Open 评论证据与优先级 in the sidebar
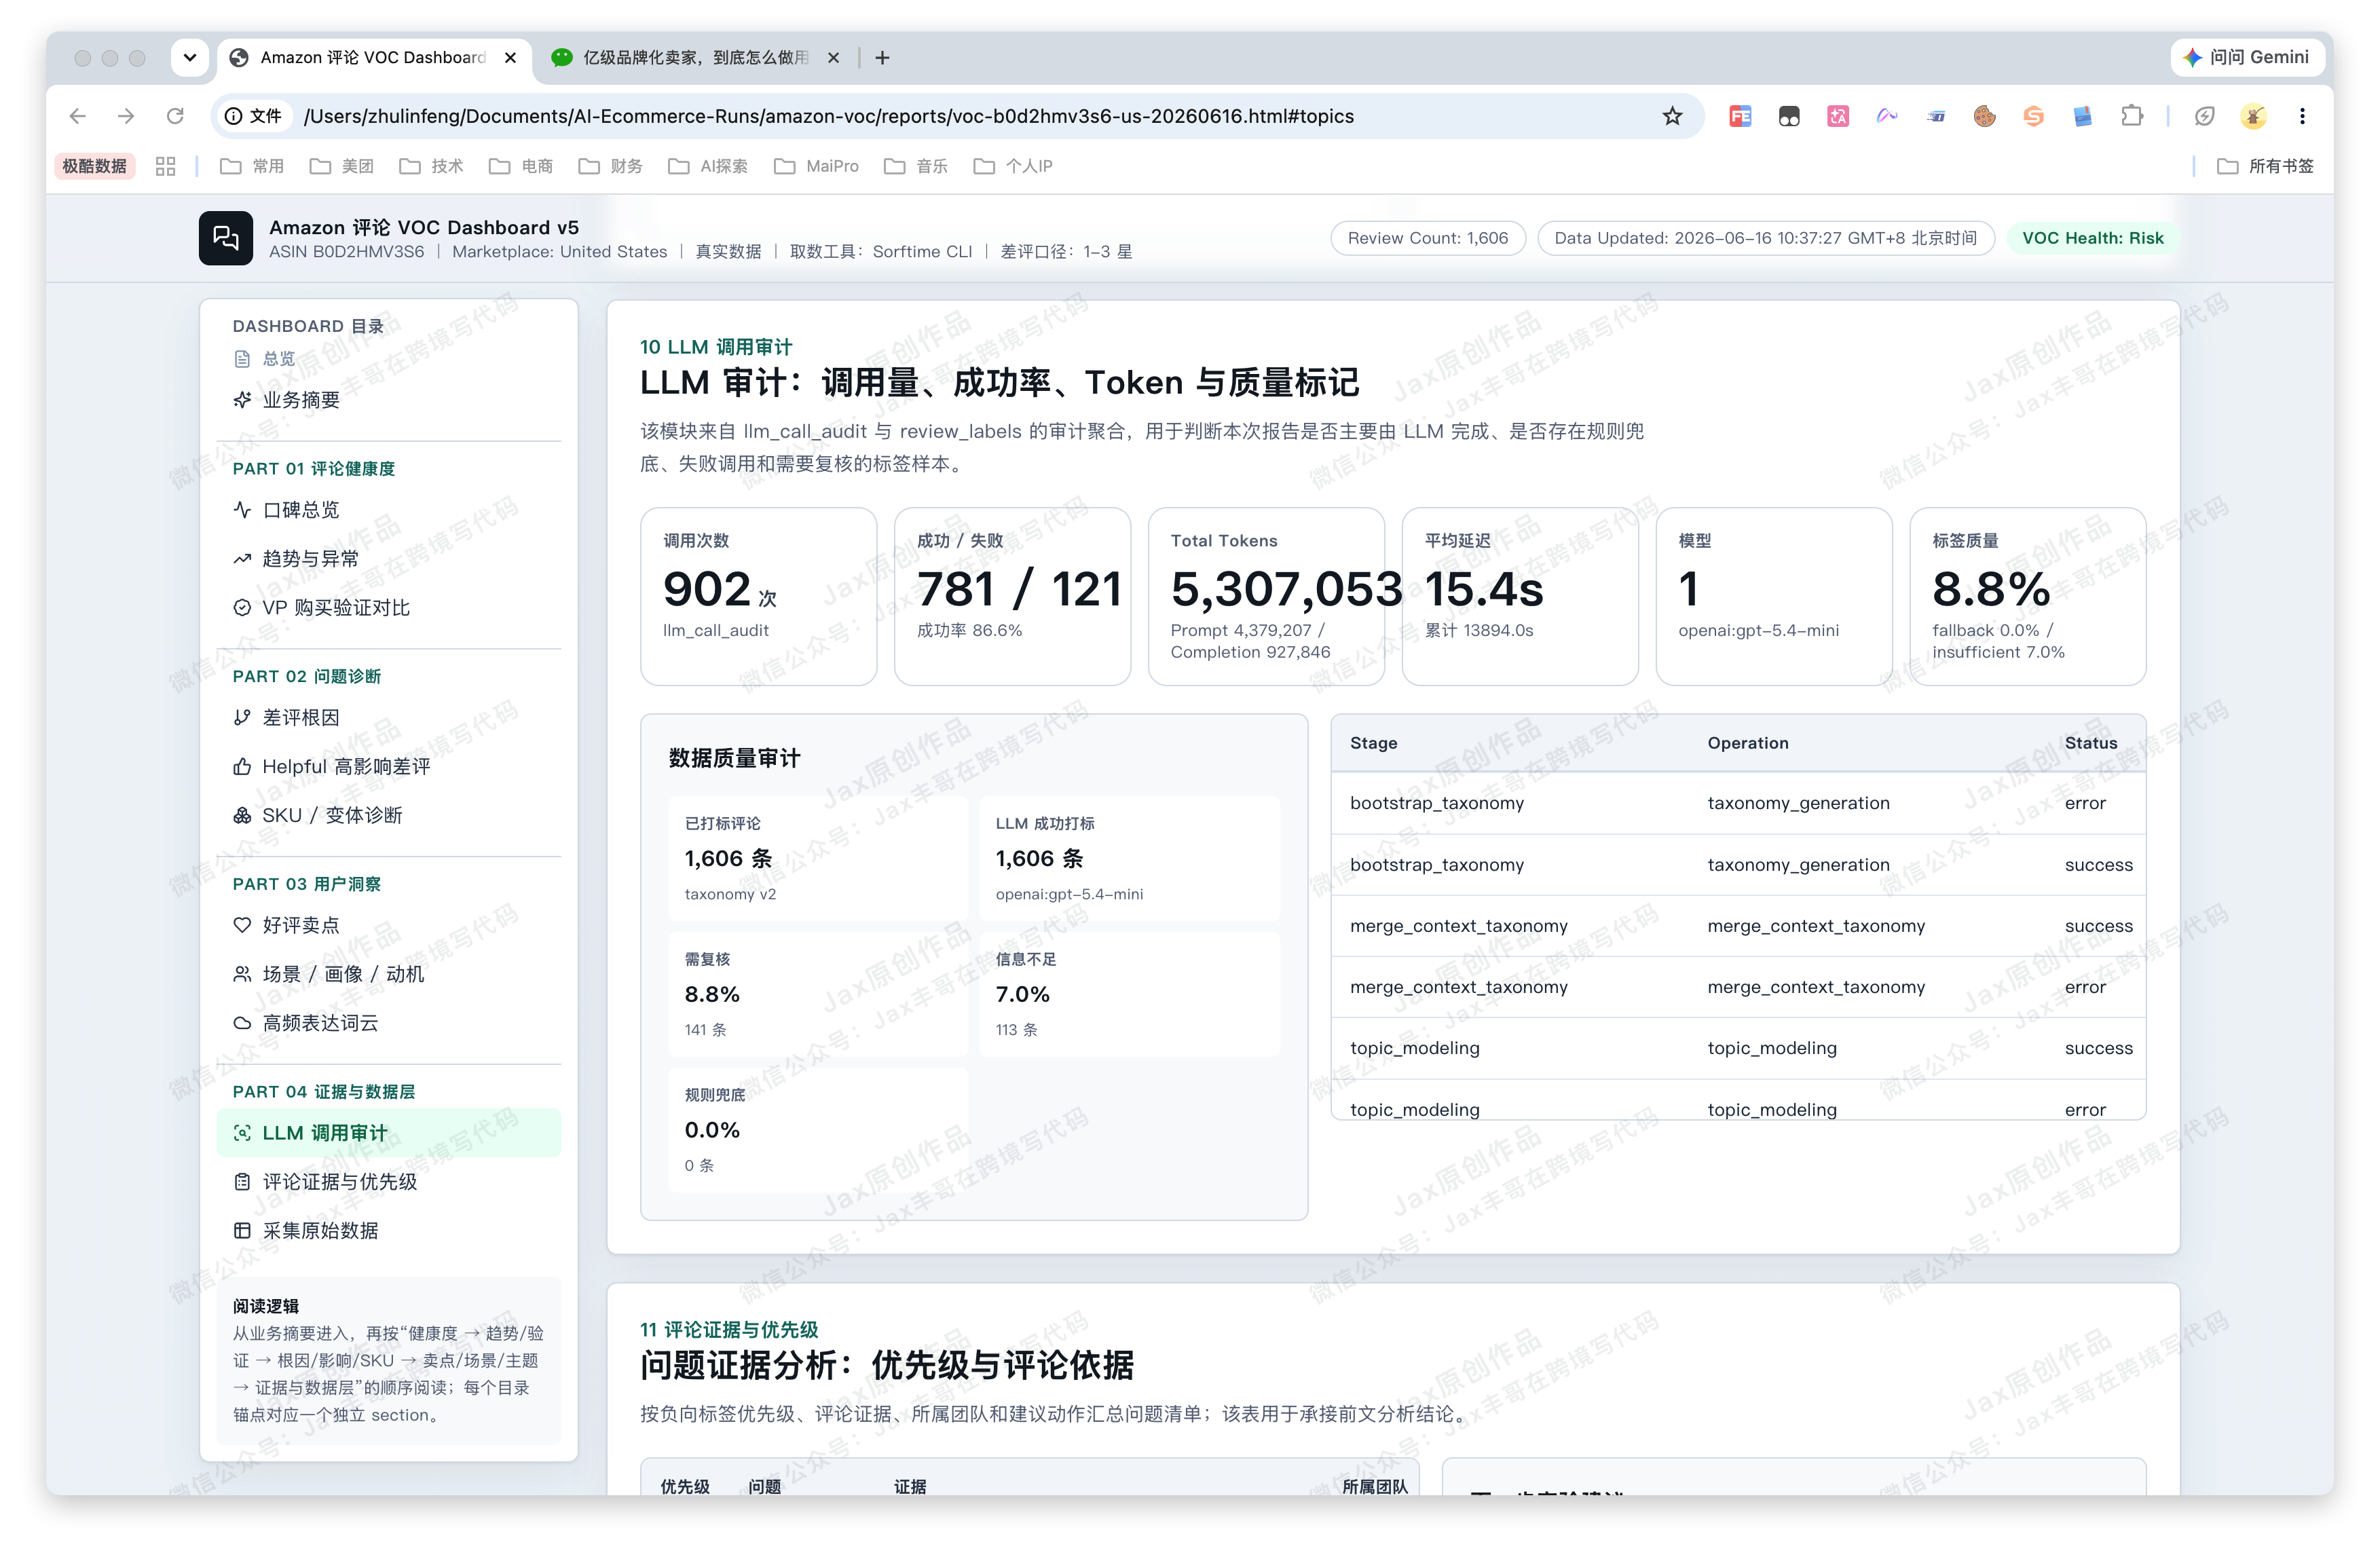Screen dimensions: 2380x1557 pos(389,1182)
